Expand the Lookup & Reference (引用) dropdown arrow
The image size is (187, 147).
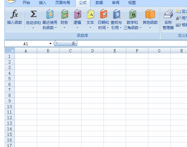click(121, 28)
